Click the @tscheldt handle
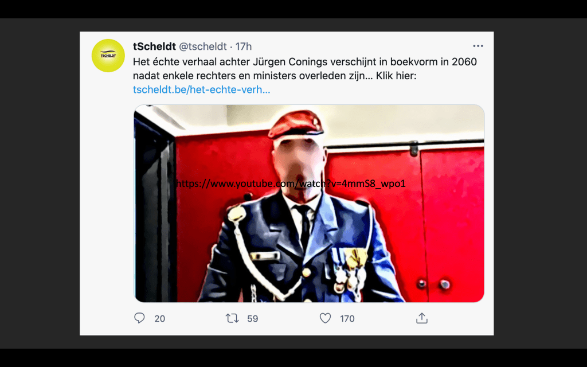 click(203, 46)
